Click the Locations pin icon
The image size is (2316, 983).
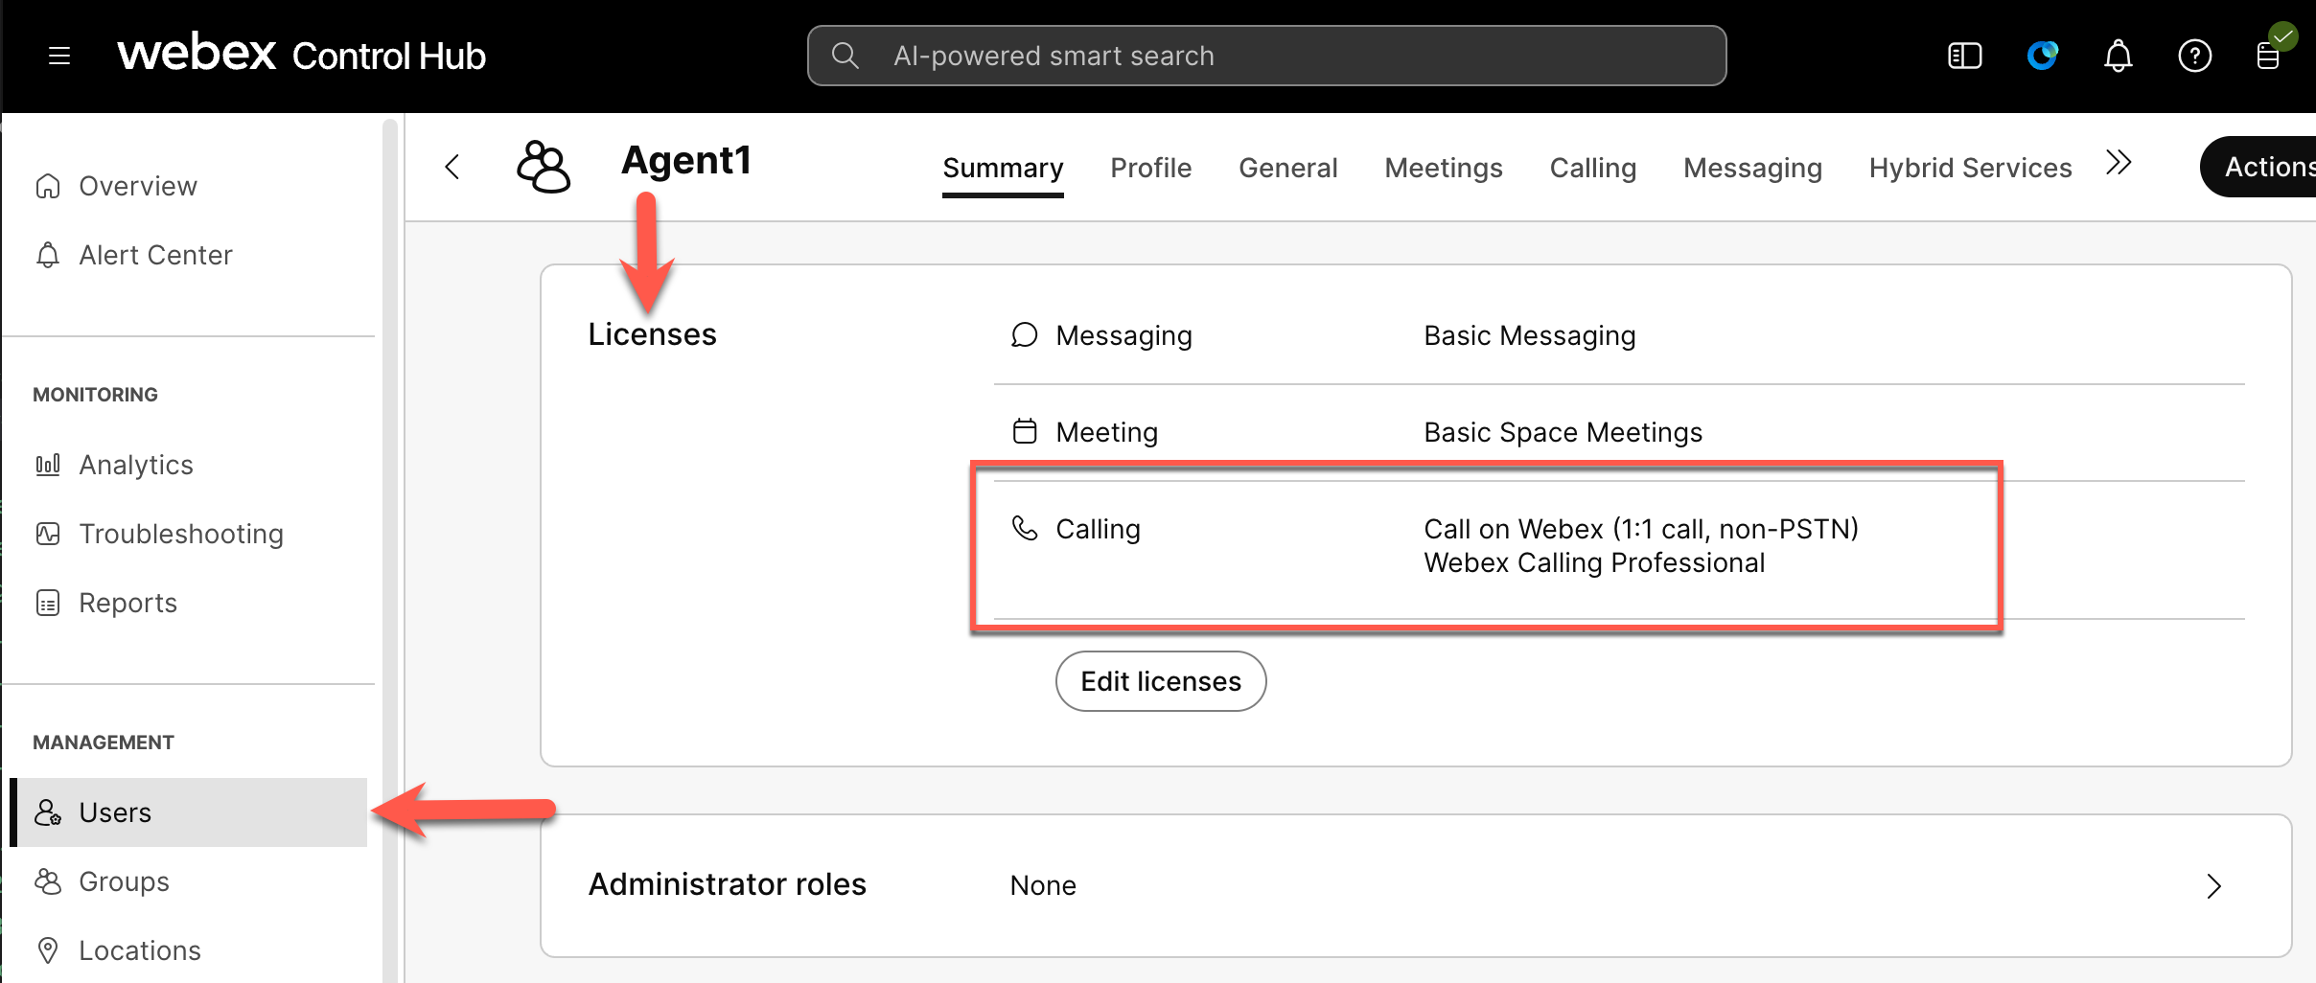[x=47, y=949]
